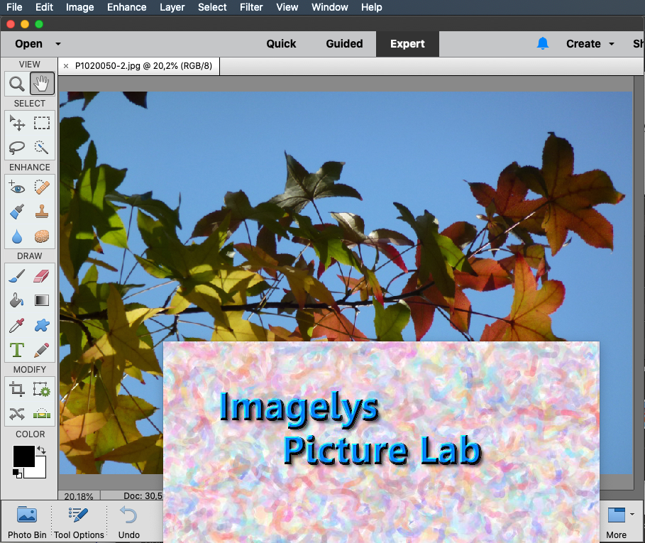The width and height of the screenshot is (645, 543).
Task: Open the Help menu
Action: [371, 7]
